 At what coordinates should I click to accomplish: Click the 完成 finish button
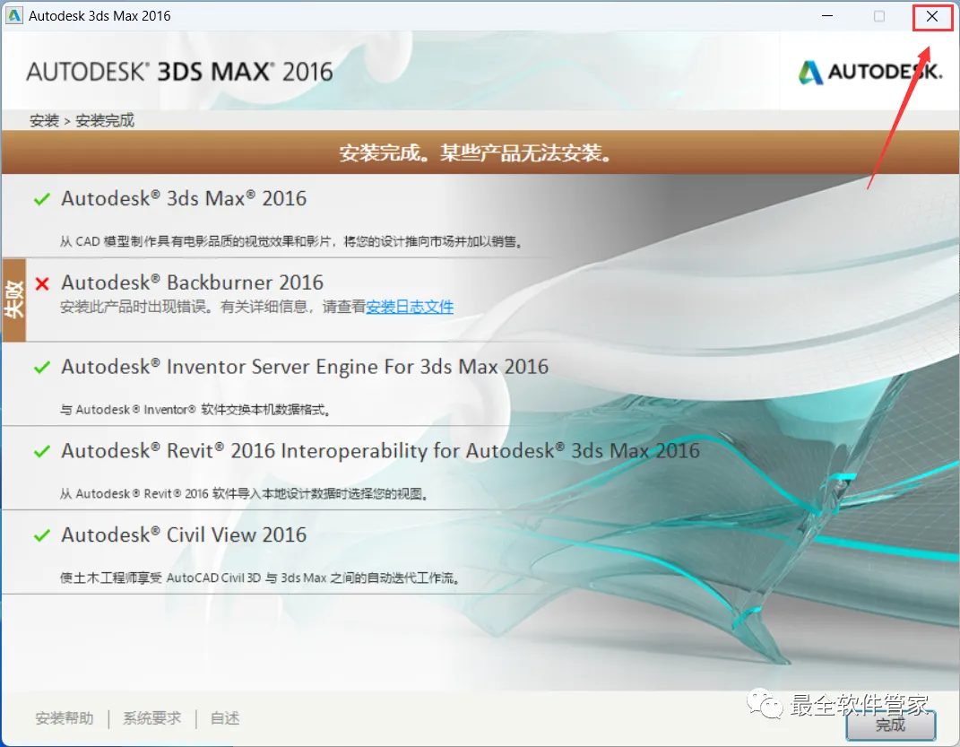click(891, 725)
